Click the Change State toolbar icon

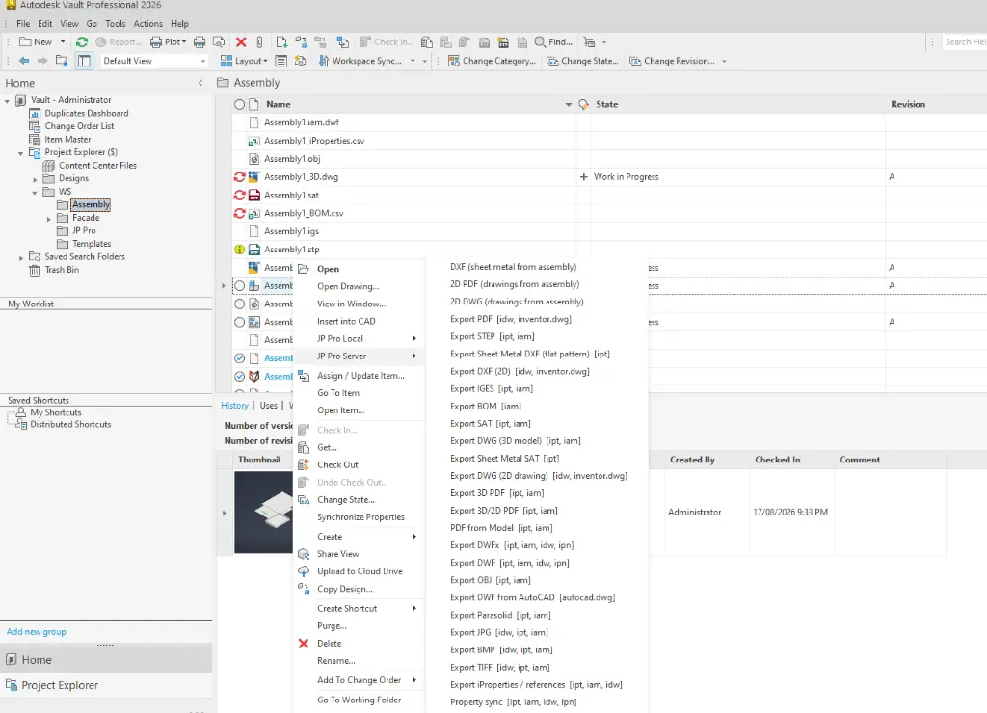click(x=552, y=61)
